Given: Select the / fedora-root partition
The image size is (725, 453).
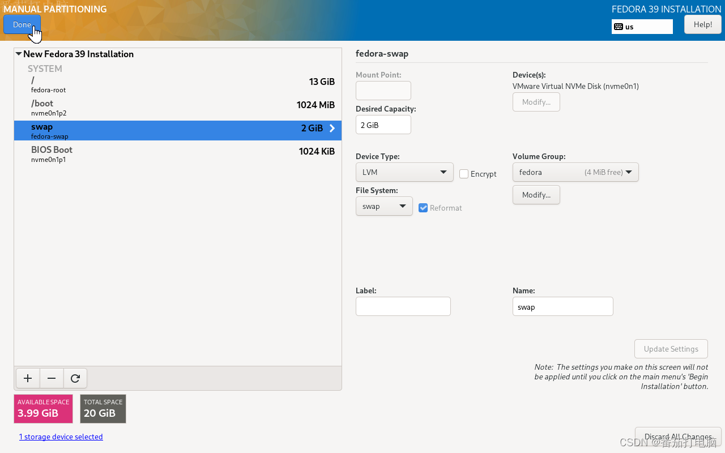Looking at the screenshot, I should [x=178, y=84].
